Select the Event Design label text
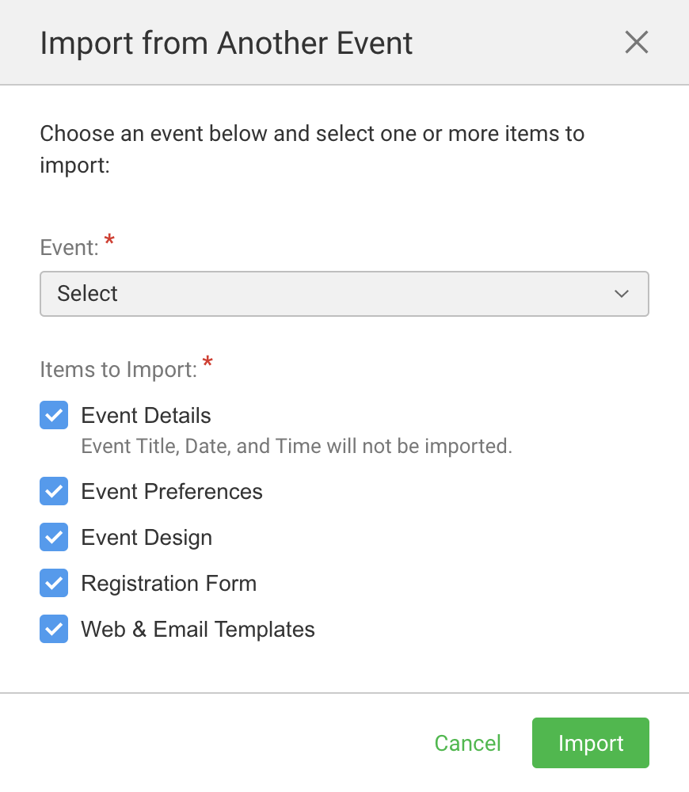The height and width of the screenshot is (792, 689). point(147,538)
